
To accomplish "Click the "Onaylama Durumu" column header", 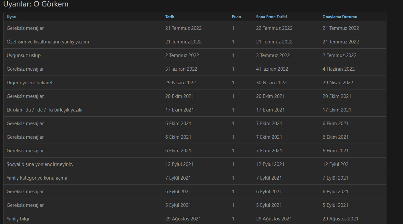I will (340, 17).
